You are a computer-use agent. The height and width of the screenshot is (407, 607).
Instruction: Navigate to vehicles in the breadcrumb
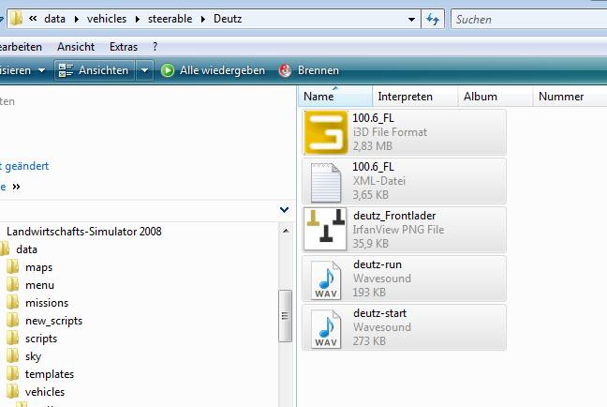(107, 19)
